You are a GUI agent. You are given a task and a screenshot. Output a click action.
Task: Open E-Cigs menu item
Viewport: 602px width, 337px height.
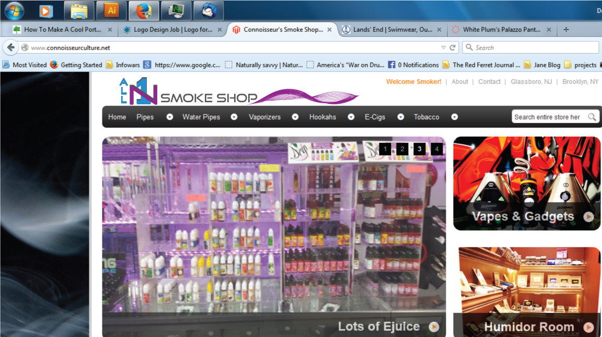pos(375,117)
